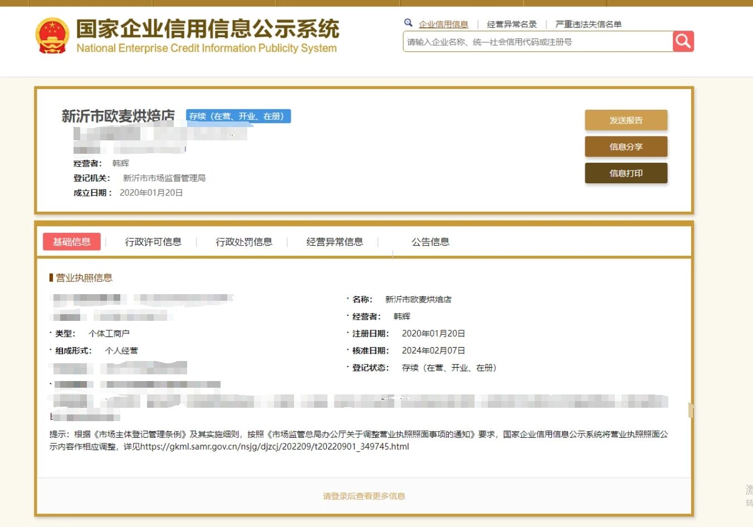Click the 组成形式 value 个人经营

[x=121, y=350]
